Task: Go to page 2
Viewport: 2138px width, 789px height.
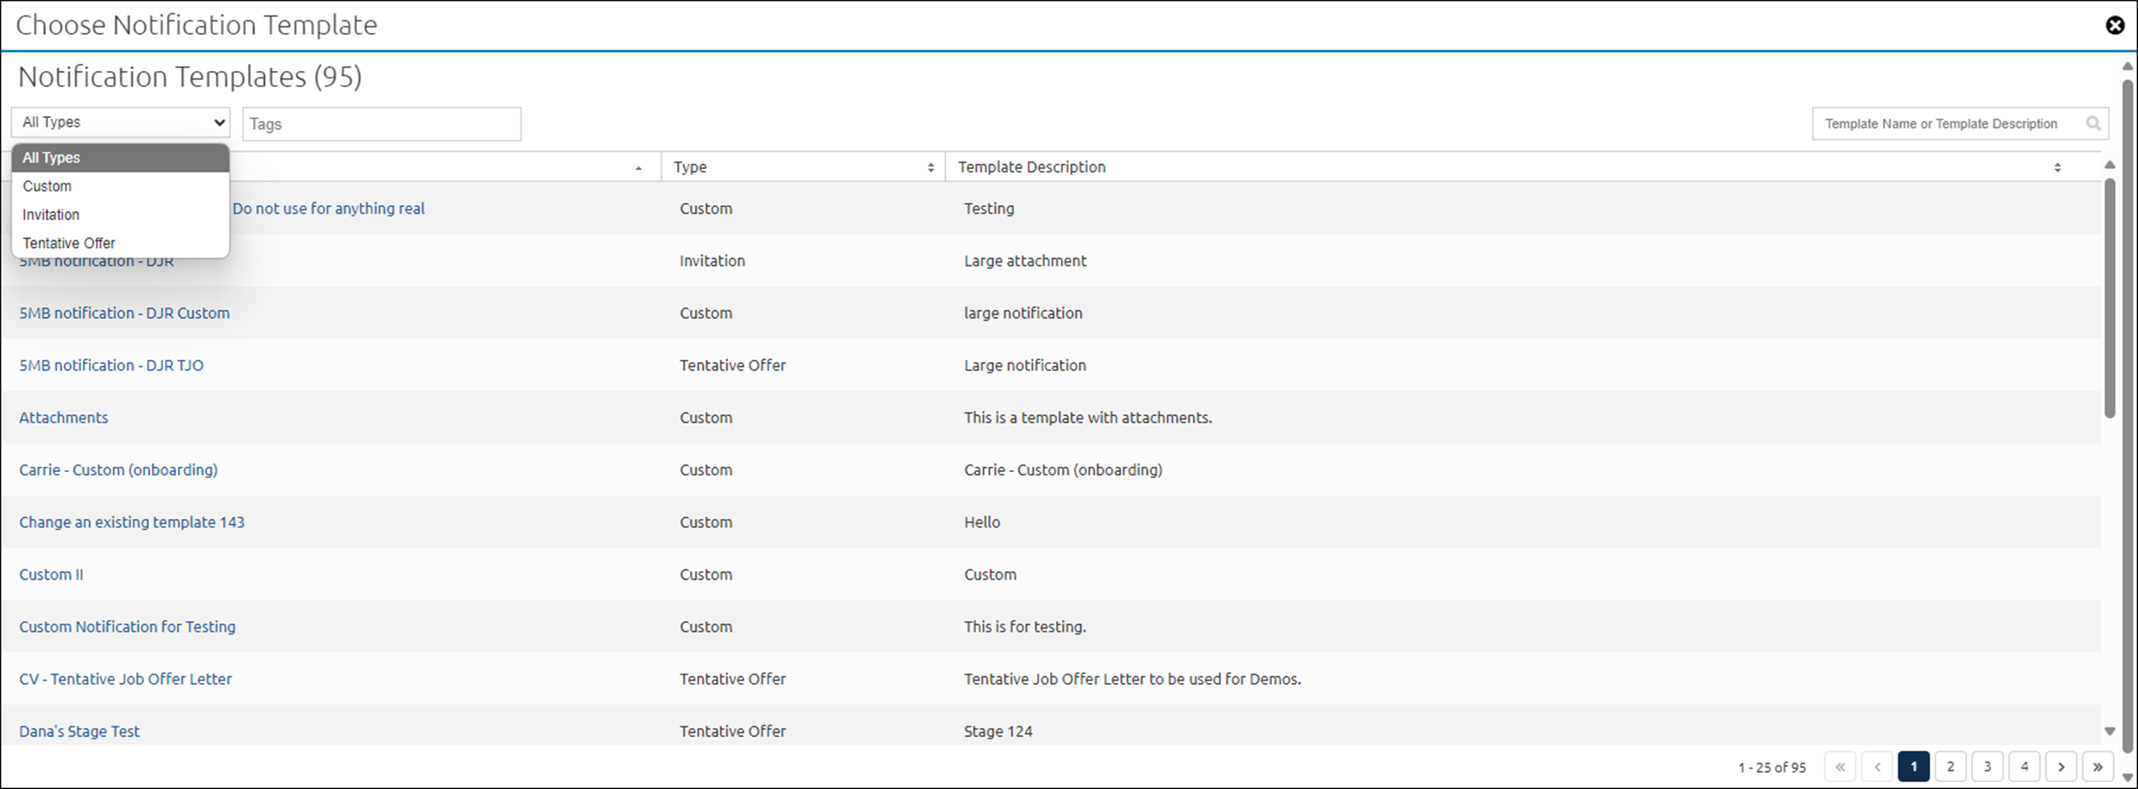Action: pos(1951,767)
